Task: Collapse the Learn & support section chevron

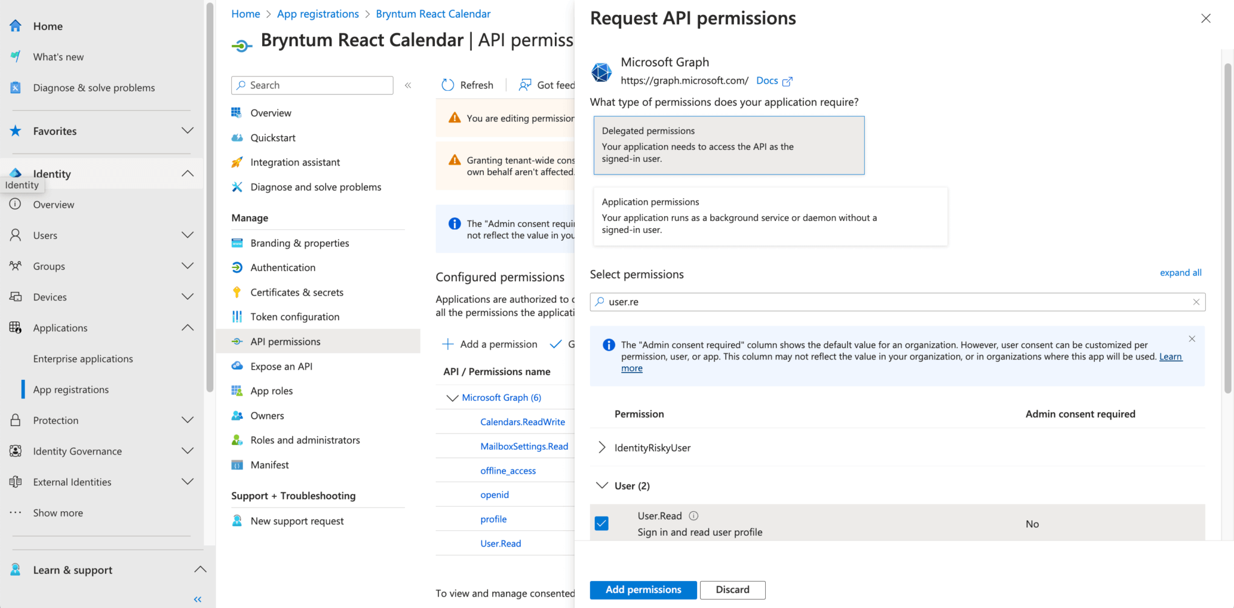Action: (201, 569)
